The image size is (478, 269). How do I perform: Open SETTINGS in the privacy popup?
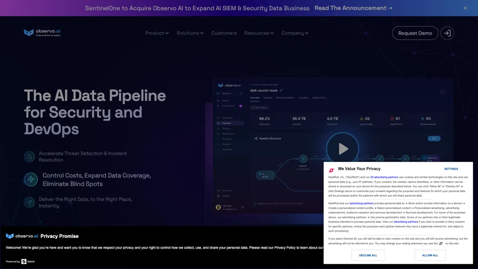tap(451, 169)
